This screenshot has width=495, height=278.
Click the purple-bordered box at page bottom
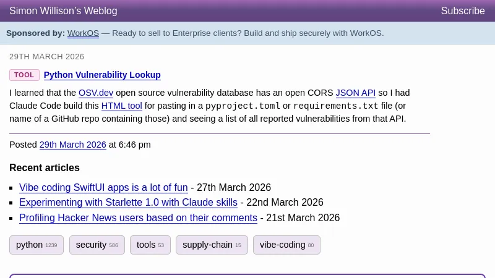(247, 276)
